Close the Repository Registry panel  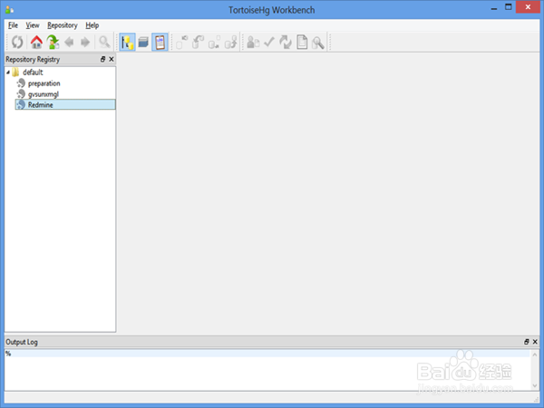(x=112, y=59)
